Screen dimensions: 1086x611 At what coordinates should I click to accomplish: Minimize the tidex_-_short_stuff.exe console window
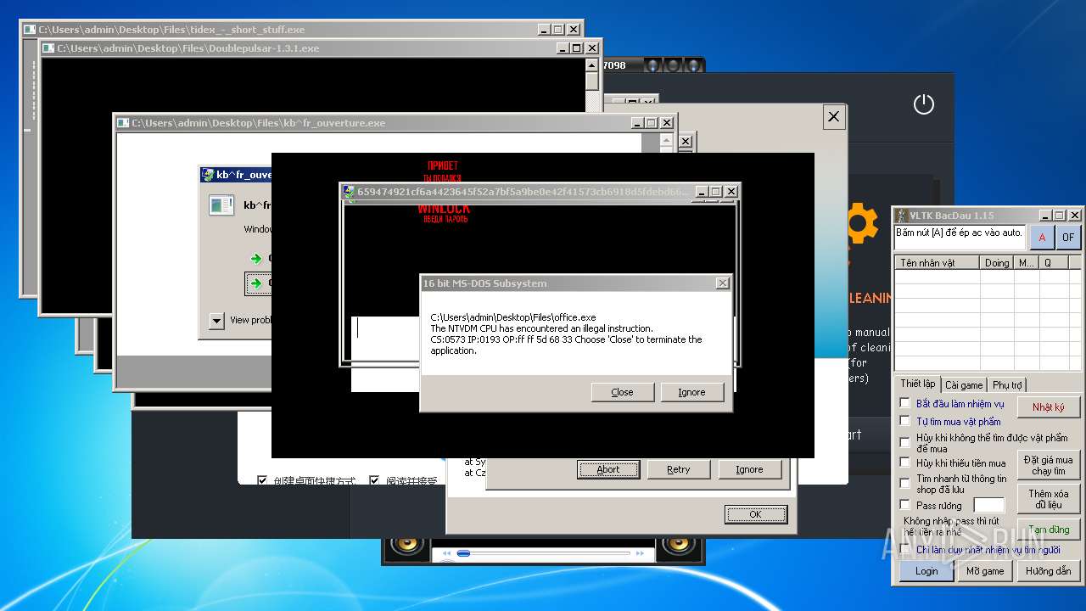(544, 30)
